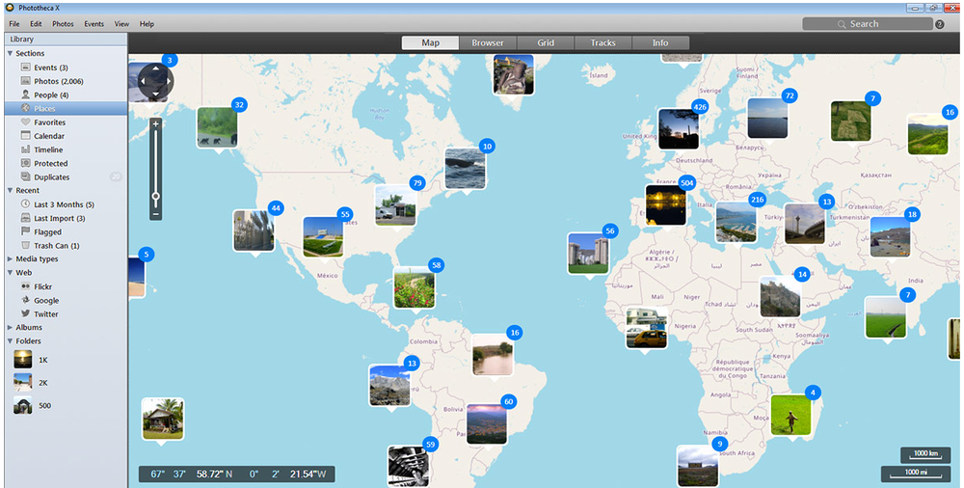Screen dimensions: 964x488
Task: Open the File menu
Action: tap(14, 24)
